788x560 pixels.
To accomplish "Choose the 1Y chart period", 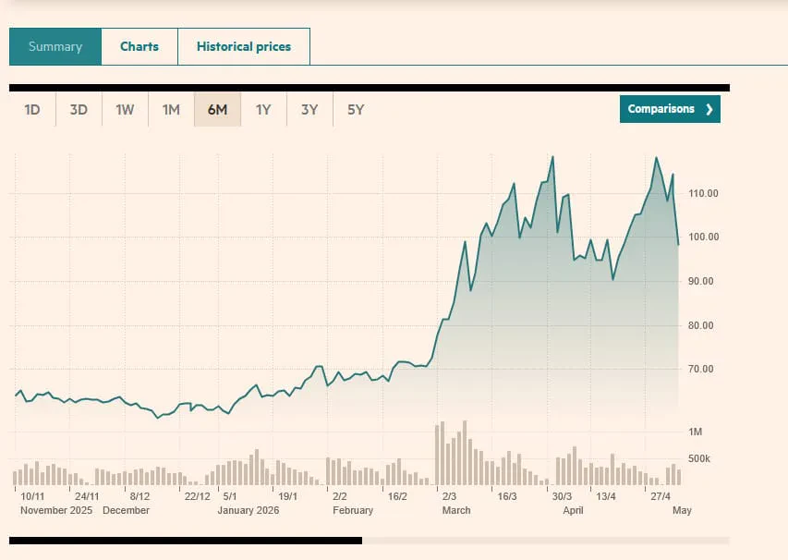I will click(263, 109).
